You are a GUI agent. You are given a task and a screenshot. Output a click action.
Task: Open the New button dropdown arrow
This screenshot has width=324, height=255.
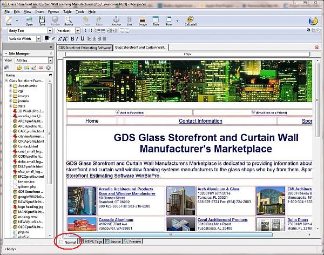pyautogui.click(x=17, y=21)
